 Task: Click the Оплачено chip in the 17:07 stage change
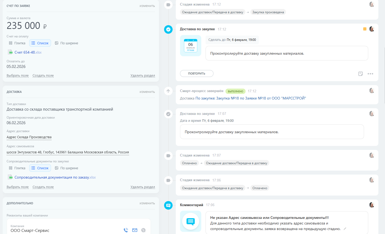coord(189,163)
